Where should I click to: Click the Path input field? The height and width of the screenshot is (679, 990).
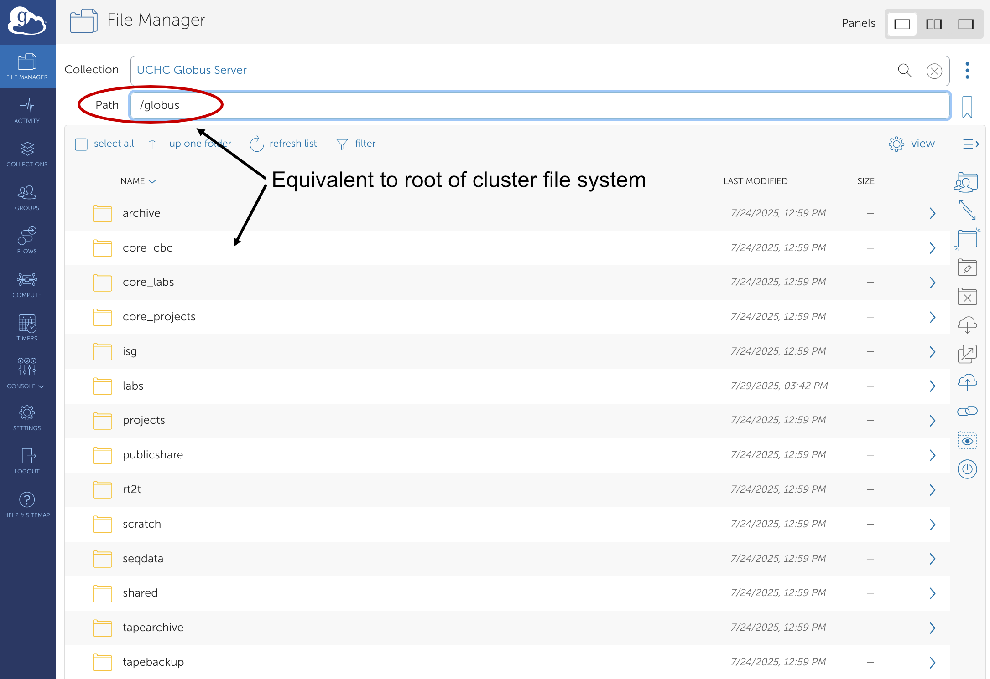[x=540, y=105]
